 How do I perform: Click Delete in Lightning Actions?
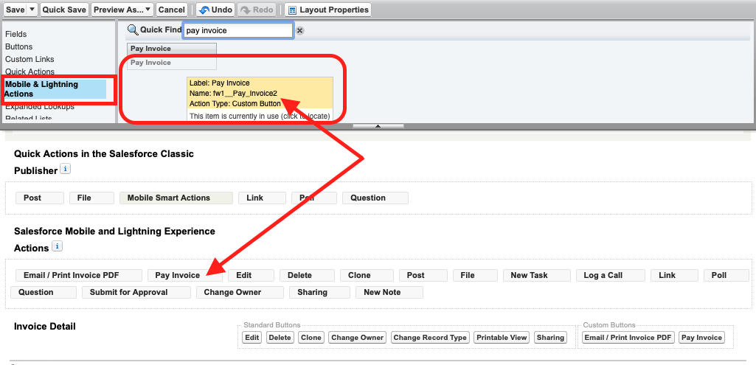click(307, 275)
